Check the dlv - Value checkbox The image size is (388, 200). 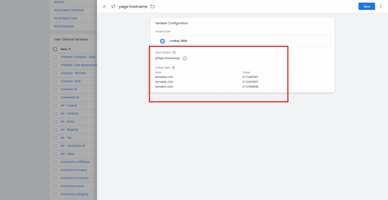pyautogui.click(x=55, y=154)
